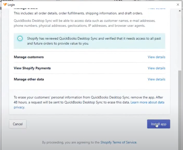The image size is (183, 150).
Task: Click the info icon in blue banner
Action: click(20, 38)
